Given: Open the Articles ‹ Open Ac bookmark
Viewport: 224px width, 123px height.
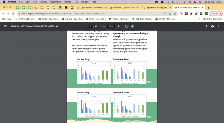Looking at the screenshot, I should pyautogui.click(x=72, y=19).
